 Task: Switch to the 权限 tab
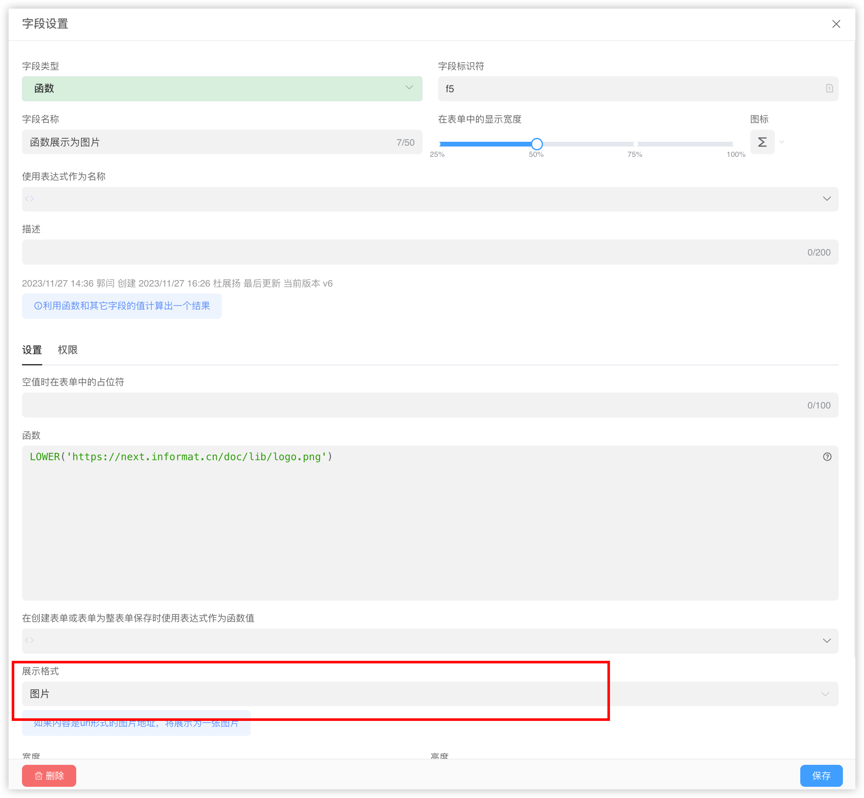pos(67,350)
